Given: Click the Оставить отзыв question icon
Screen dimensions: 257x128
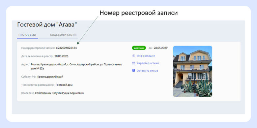Looking at the screenshot, I should (x=133, y=71).
